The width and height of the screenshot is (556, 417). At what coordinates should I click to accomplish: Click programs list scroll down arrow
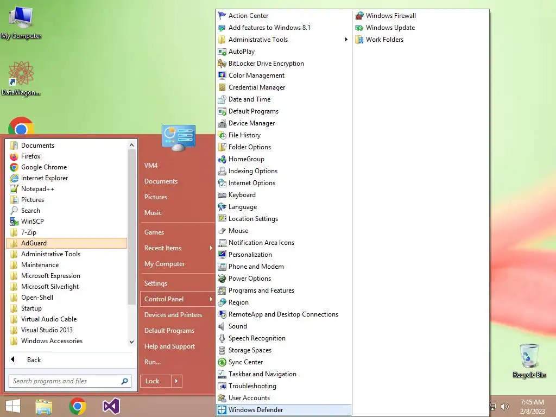point(131,342)
